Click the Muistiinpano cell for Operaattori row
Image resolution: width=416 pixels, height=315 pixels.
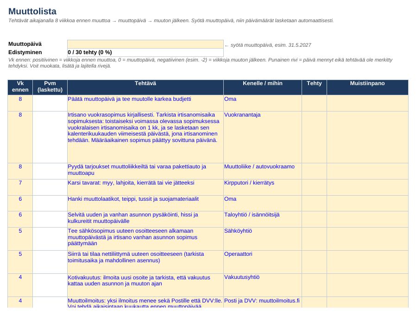(x=367, y=262)
